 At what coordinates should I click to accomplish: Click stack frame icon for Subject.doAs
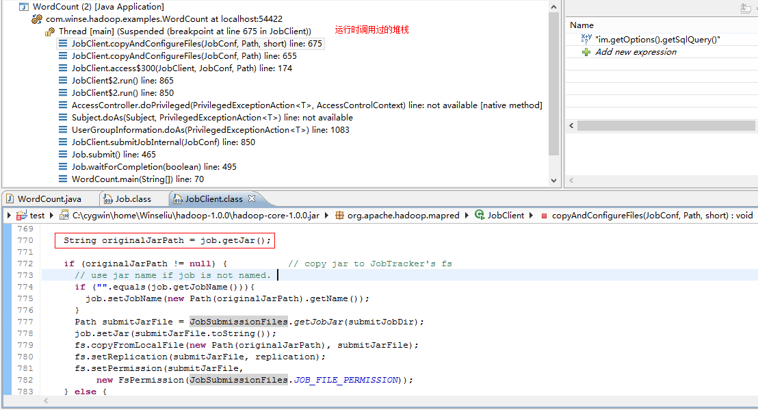[x=63, y=118]
